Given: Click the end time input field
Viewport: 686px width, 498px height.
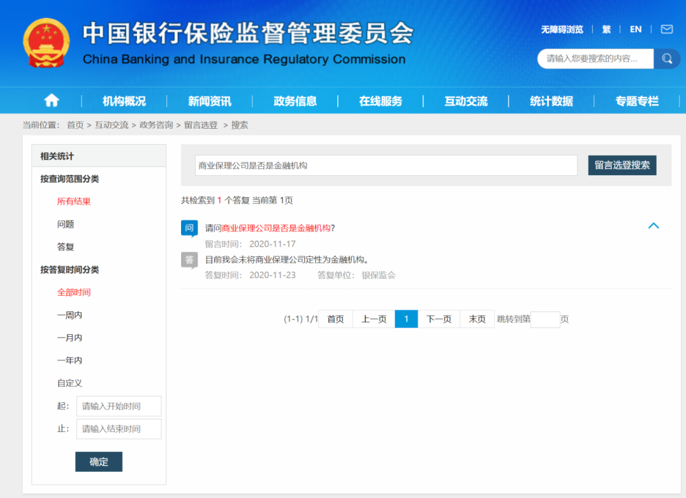Looking at the screenshot, I should click(x=119, y=429).
